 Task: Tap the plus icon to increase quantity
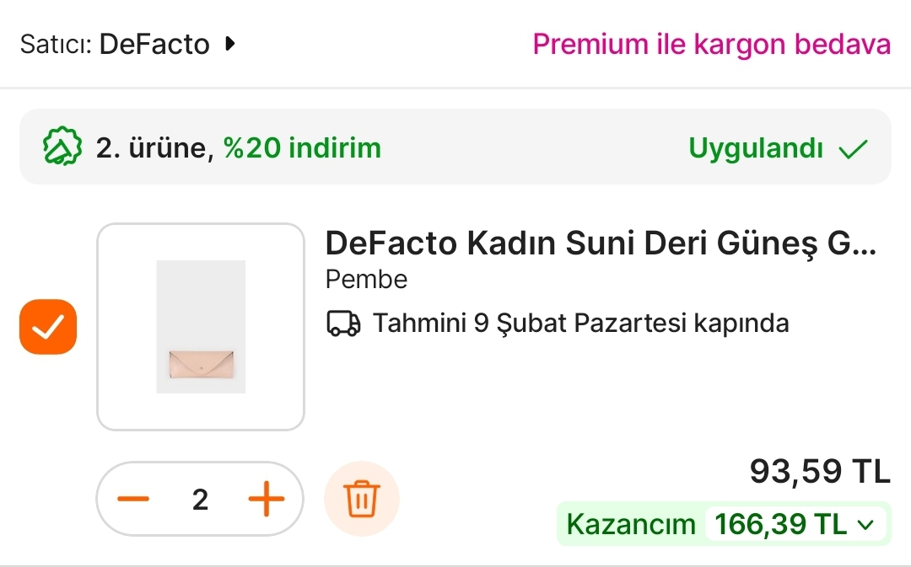click(266, 498)
